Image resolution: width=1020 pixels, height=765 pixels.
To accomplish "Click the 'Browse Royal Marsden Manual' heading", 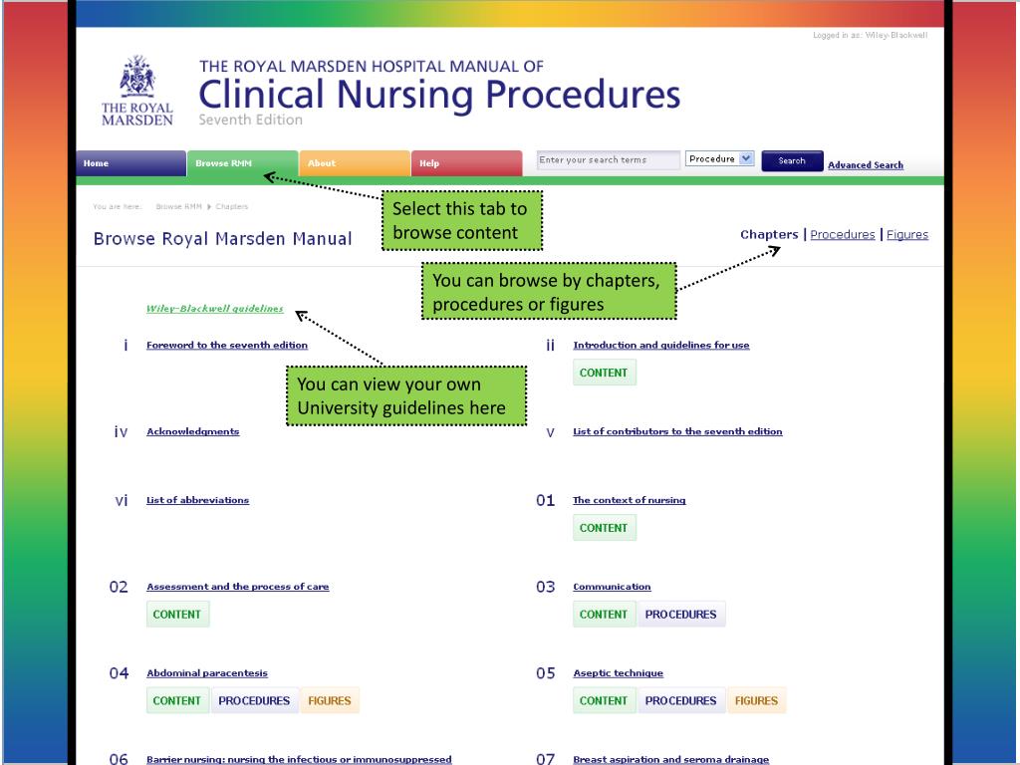I will (x=222, y=239).
